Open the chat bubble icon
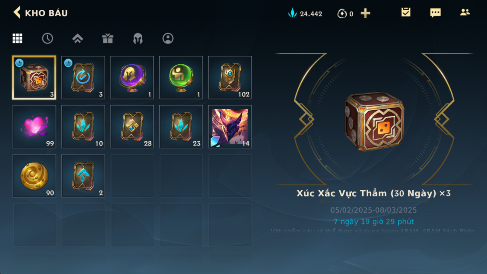 (x=435, y=13)
